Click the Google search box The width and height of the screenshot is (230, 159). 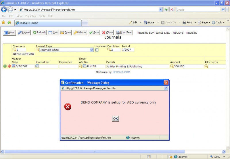[198, 9]
